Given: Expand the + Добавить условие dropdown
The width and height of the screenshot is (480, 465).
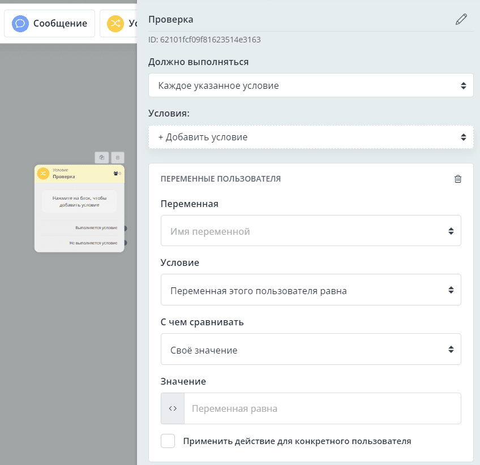Looking at the screenshot, I should (x=311, y=137).
